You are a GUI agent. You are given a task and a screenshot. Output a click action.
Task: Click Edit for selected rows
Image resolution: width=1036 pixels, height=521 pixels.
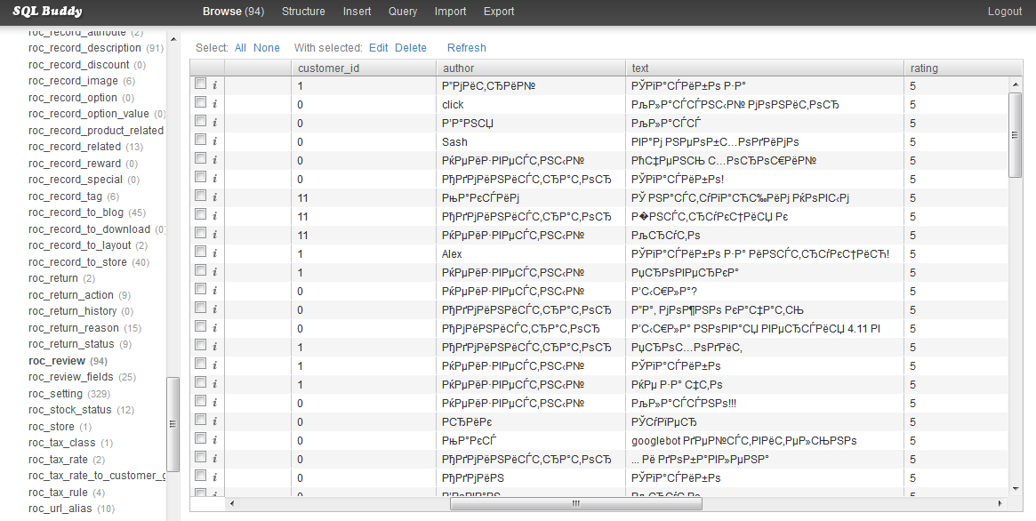(379, 47)
